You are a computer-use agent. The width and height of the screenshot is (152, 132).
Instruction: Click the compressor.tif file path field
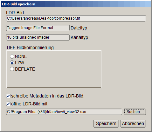point(76,18)
